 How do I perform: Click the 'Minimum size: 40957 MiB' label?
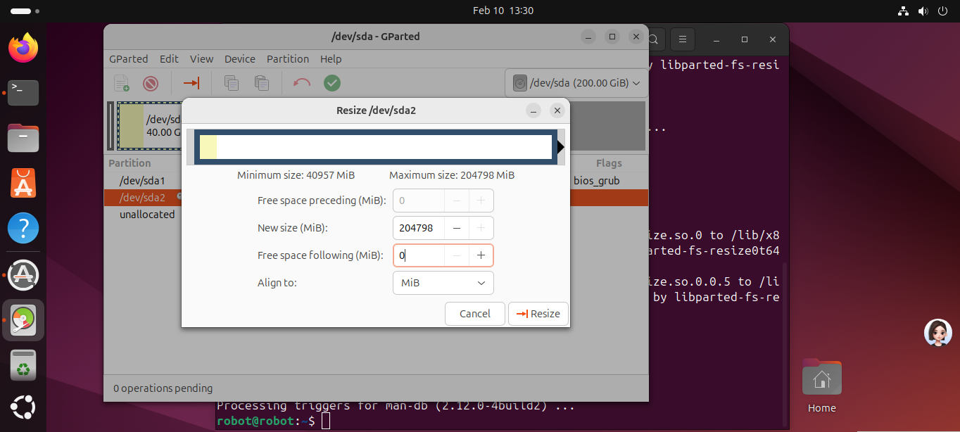coord(296,175)
